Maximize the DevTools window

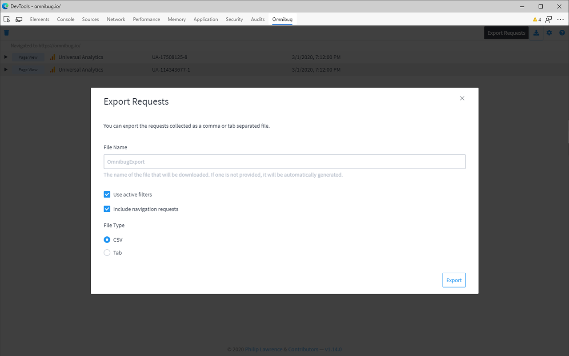click(x=541, y=6)
